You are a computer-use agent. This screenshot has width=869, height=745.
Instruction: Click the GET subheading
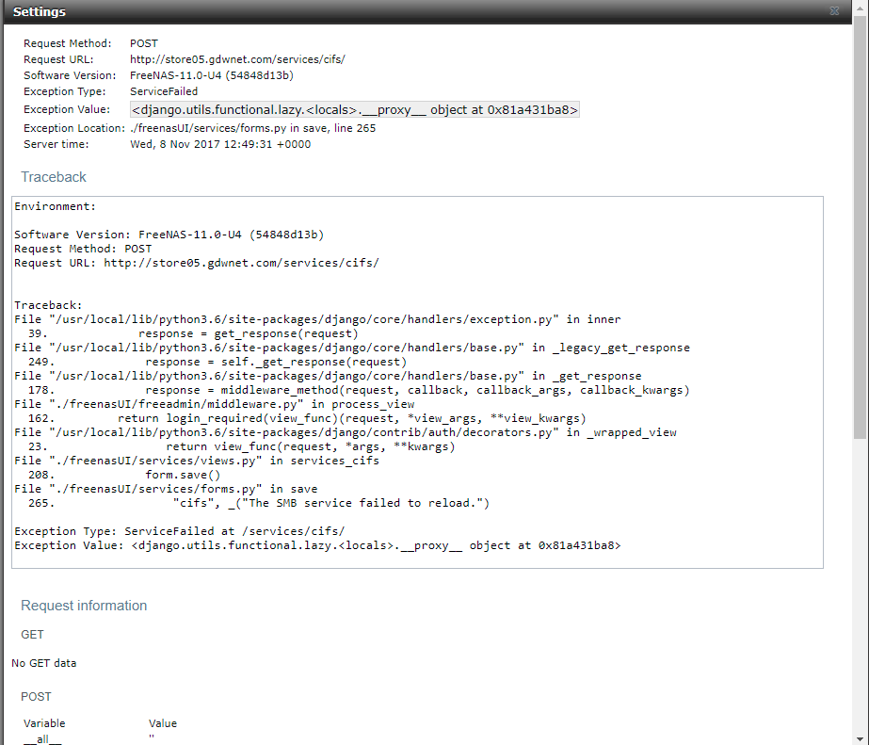point(32,635)
